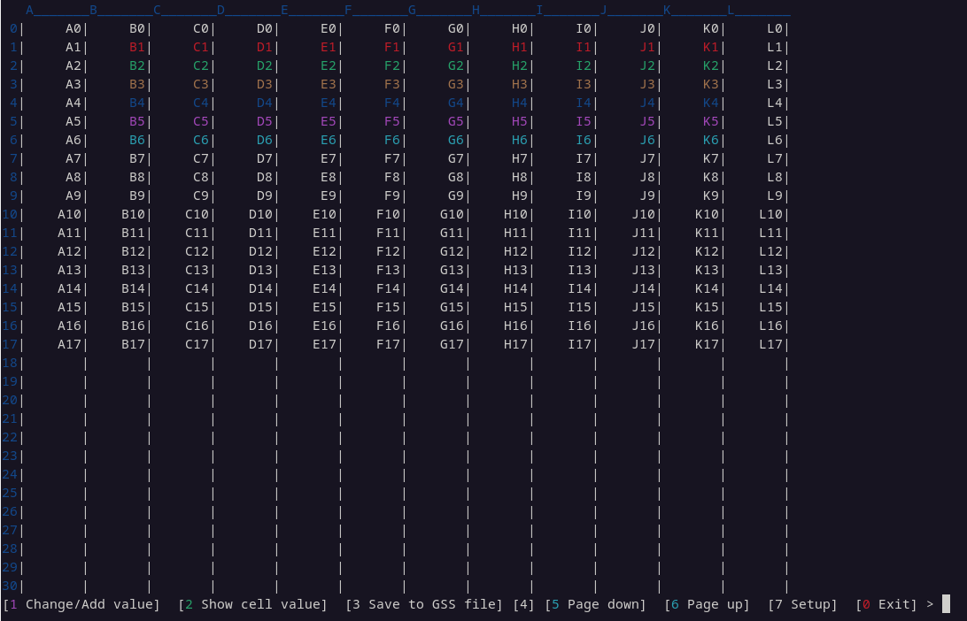Select cell L17 in the grid
Image resolution: width=967 pixels, height=621 pixels.
[x=770, y=344]
